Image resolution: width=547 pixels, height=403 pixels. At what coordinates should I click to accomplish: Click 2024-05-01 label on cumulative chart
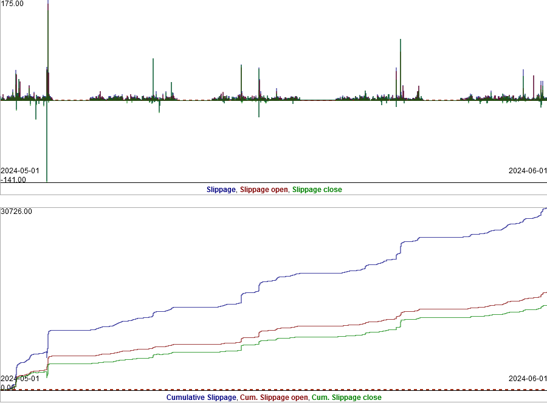click(19, 377)
